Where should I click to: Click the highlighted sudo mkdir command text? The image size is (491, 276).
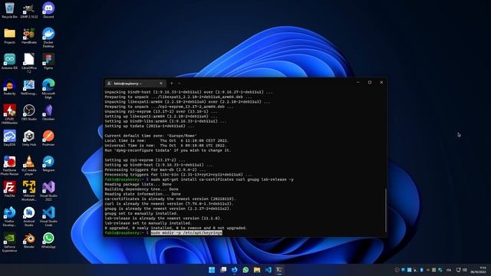[186, 233]
